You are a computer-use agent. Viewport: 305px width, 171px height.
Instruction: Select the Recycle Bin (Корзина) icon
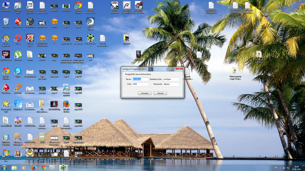click(6, 23)
